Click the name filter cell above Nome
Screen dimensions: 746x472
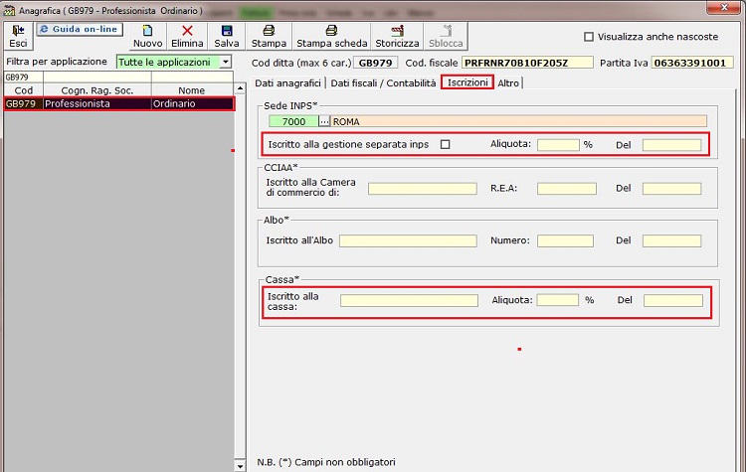coord(192,77)
